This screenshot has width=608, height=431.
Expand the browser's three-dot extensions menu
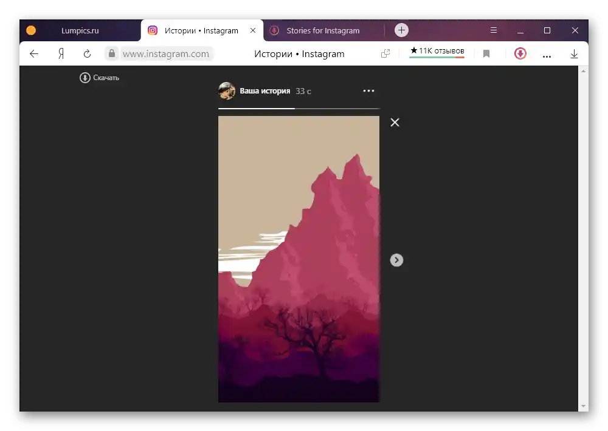tap(547, 56)
